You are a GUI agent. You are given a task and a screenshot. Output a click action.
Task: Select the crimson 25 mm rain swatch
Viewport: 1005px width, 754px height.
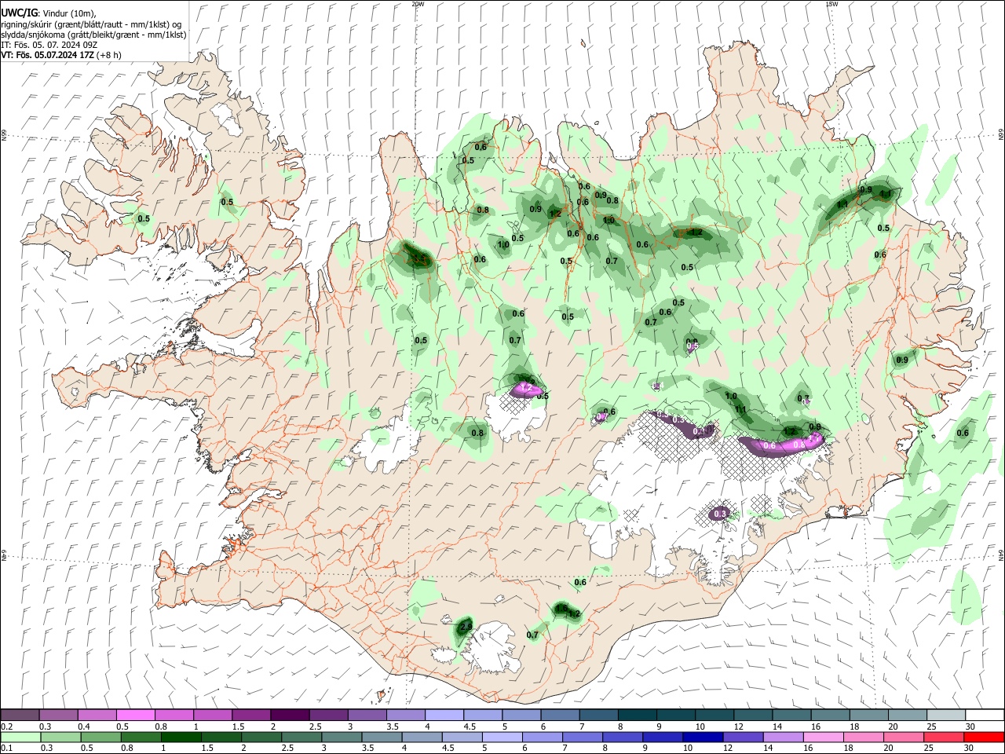[x=944, y=737]
